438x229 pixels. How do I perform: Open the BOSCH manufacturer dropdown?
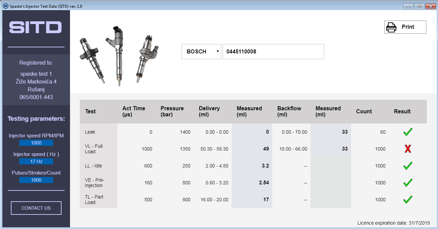[x=201, y=51]
